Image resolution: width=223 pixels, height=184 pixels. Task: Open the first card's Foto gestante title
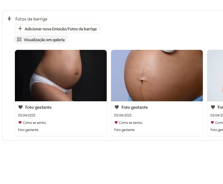tap(38, 107)
